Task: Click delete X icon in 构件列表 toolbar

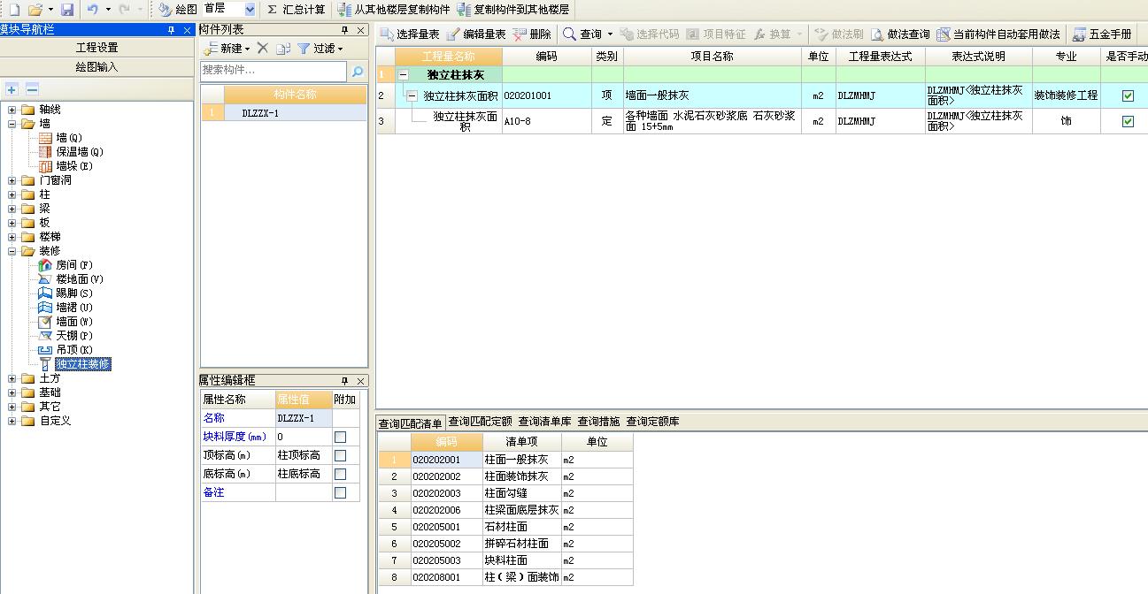Action: point(262,48)
